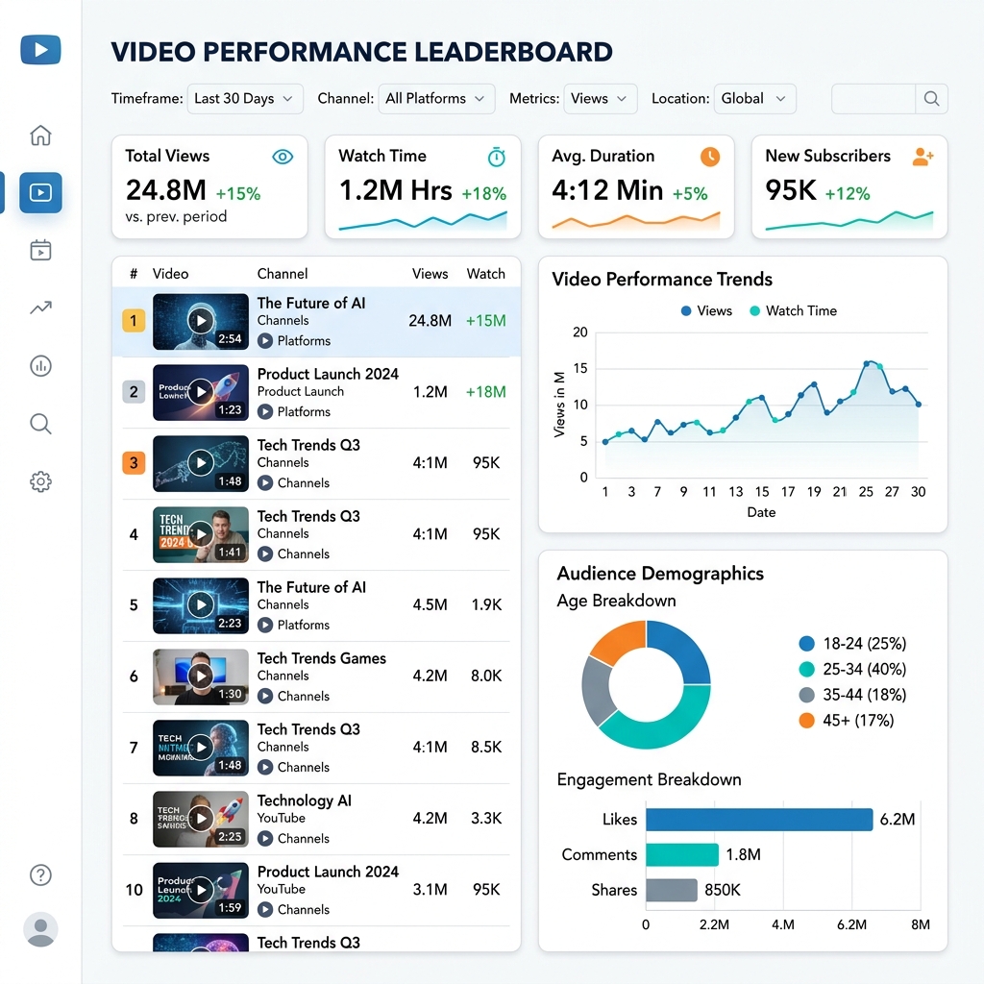Open the scheduled videos calendar icon
Screen dimensions: 984x984
tap(40, 250)
